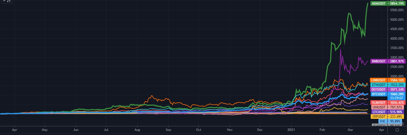Screen dimensions: 407x135
Task: Click the Mar time axis label
Action: (350, 131)
